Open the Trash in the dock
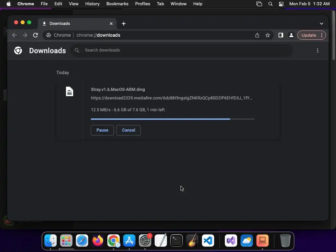Screen dimensions: 336x252 click(x=285, y=241)
